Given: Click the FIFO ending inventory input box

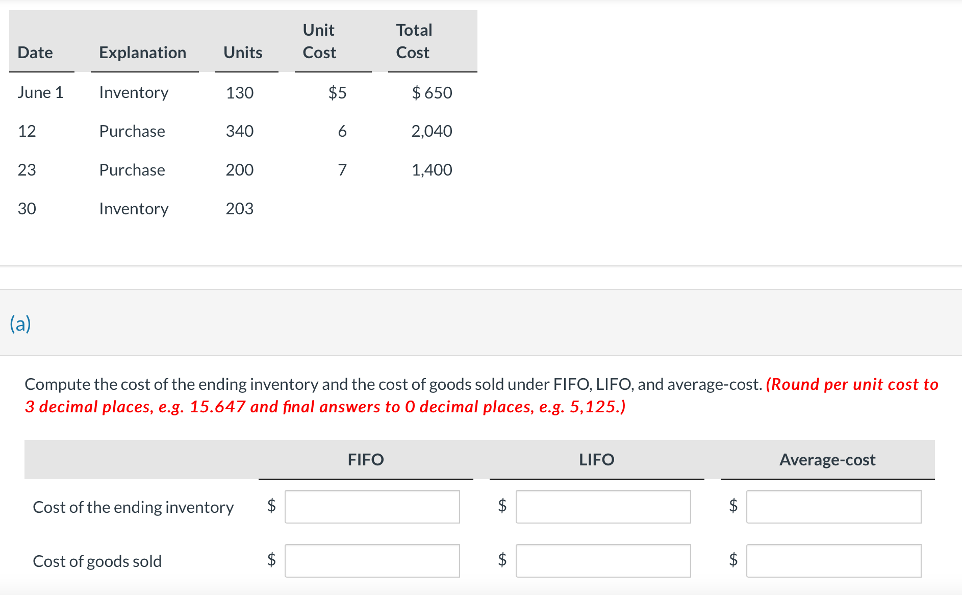Looking at the screenshot, I should click(372, 506).
